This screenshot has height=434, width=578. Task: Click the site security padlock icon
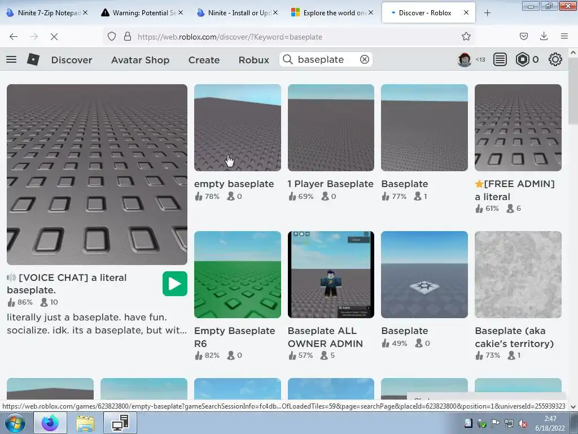pyautogui.click(x=128, y=37)
